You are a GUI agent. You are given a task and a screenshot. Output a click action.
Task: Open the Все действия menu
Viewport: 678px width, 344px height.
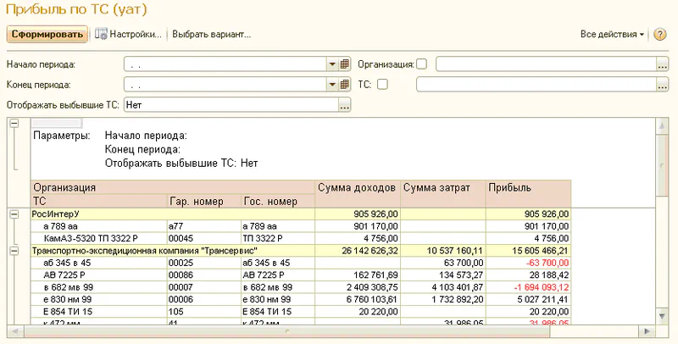click(x=612, y=35)
